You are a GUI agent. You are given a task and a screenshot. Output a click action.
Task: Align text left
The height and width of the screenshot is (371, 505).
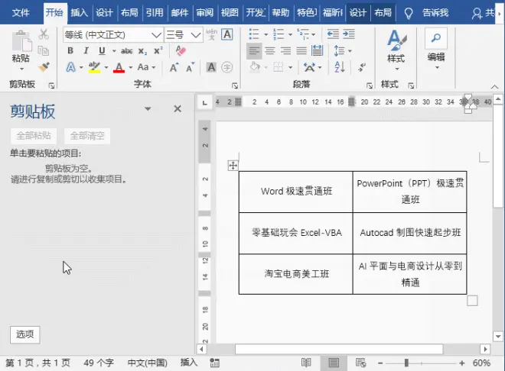254,50
